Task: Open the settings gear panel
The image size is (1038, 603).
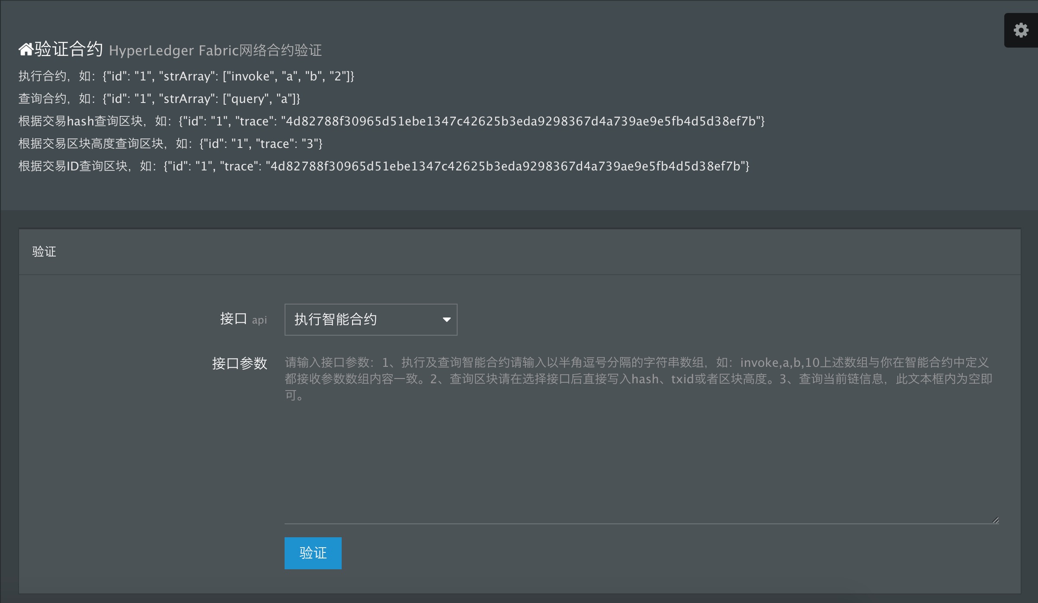Action: (x=1021, y=30)
